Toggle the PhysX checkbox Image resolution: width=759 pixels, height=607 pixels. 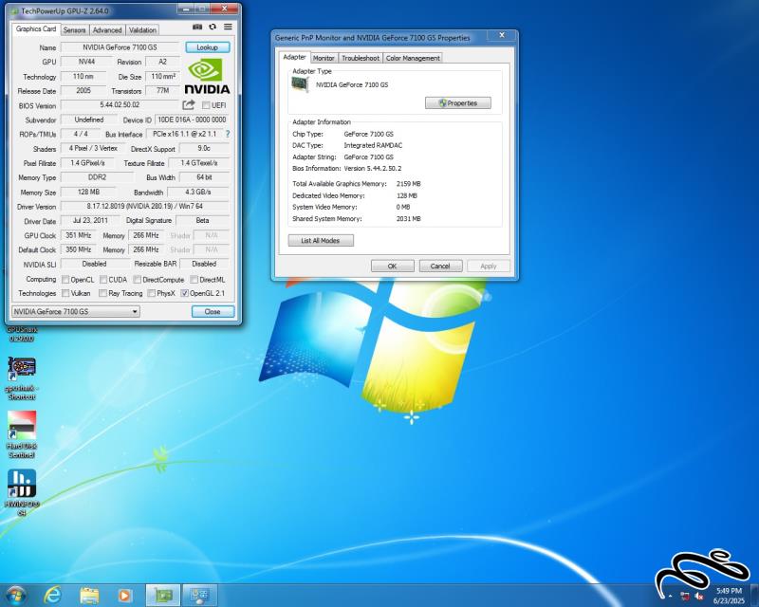tap(151, 293)
